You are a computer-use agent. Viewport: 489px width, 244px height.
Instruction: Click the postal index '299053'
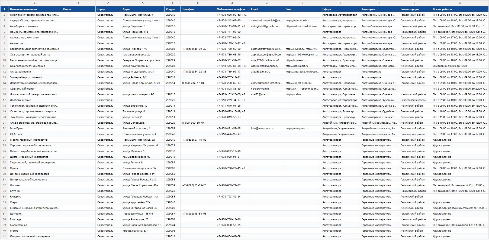click(172, 163)
